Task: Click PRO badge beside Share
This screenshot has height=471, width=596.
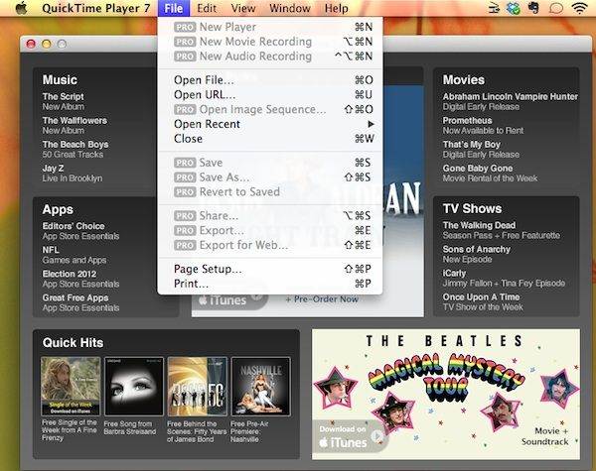Action: click(x=185, y=215)
